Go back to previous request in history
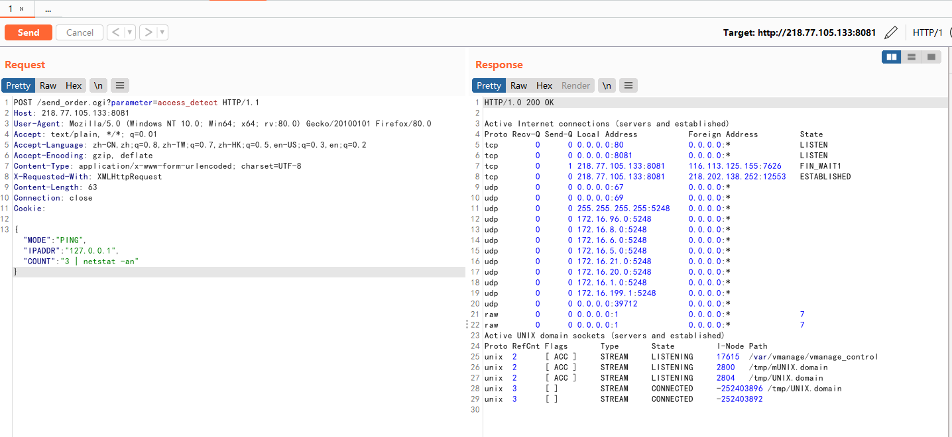 (115, 32)
